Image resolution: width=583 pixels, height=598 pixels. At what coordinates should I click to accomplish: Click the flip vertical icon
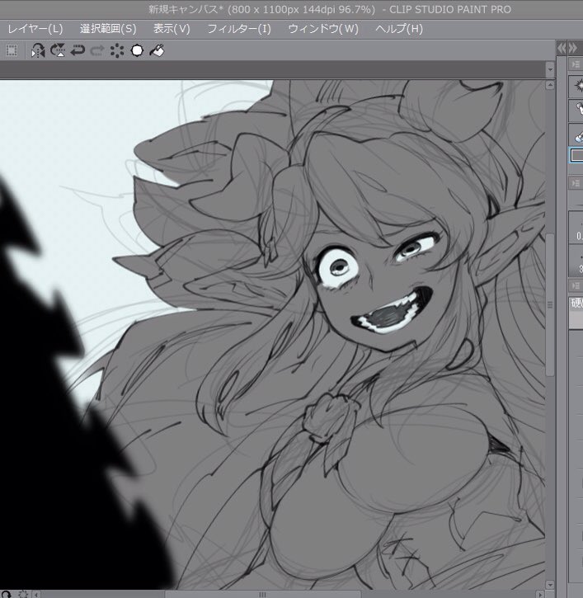pos(58,50)
